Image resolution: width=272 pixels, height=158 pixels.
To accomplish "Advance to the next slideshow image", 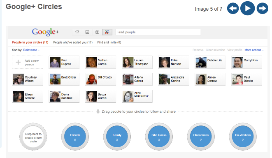I will point(262,8).
